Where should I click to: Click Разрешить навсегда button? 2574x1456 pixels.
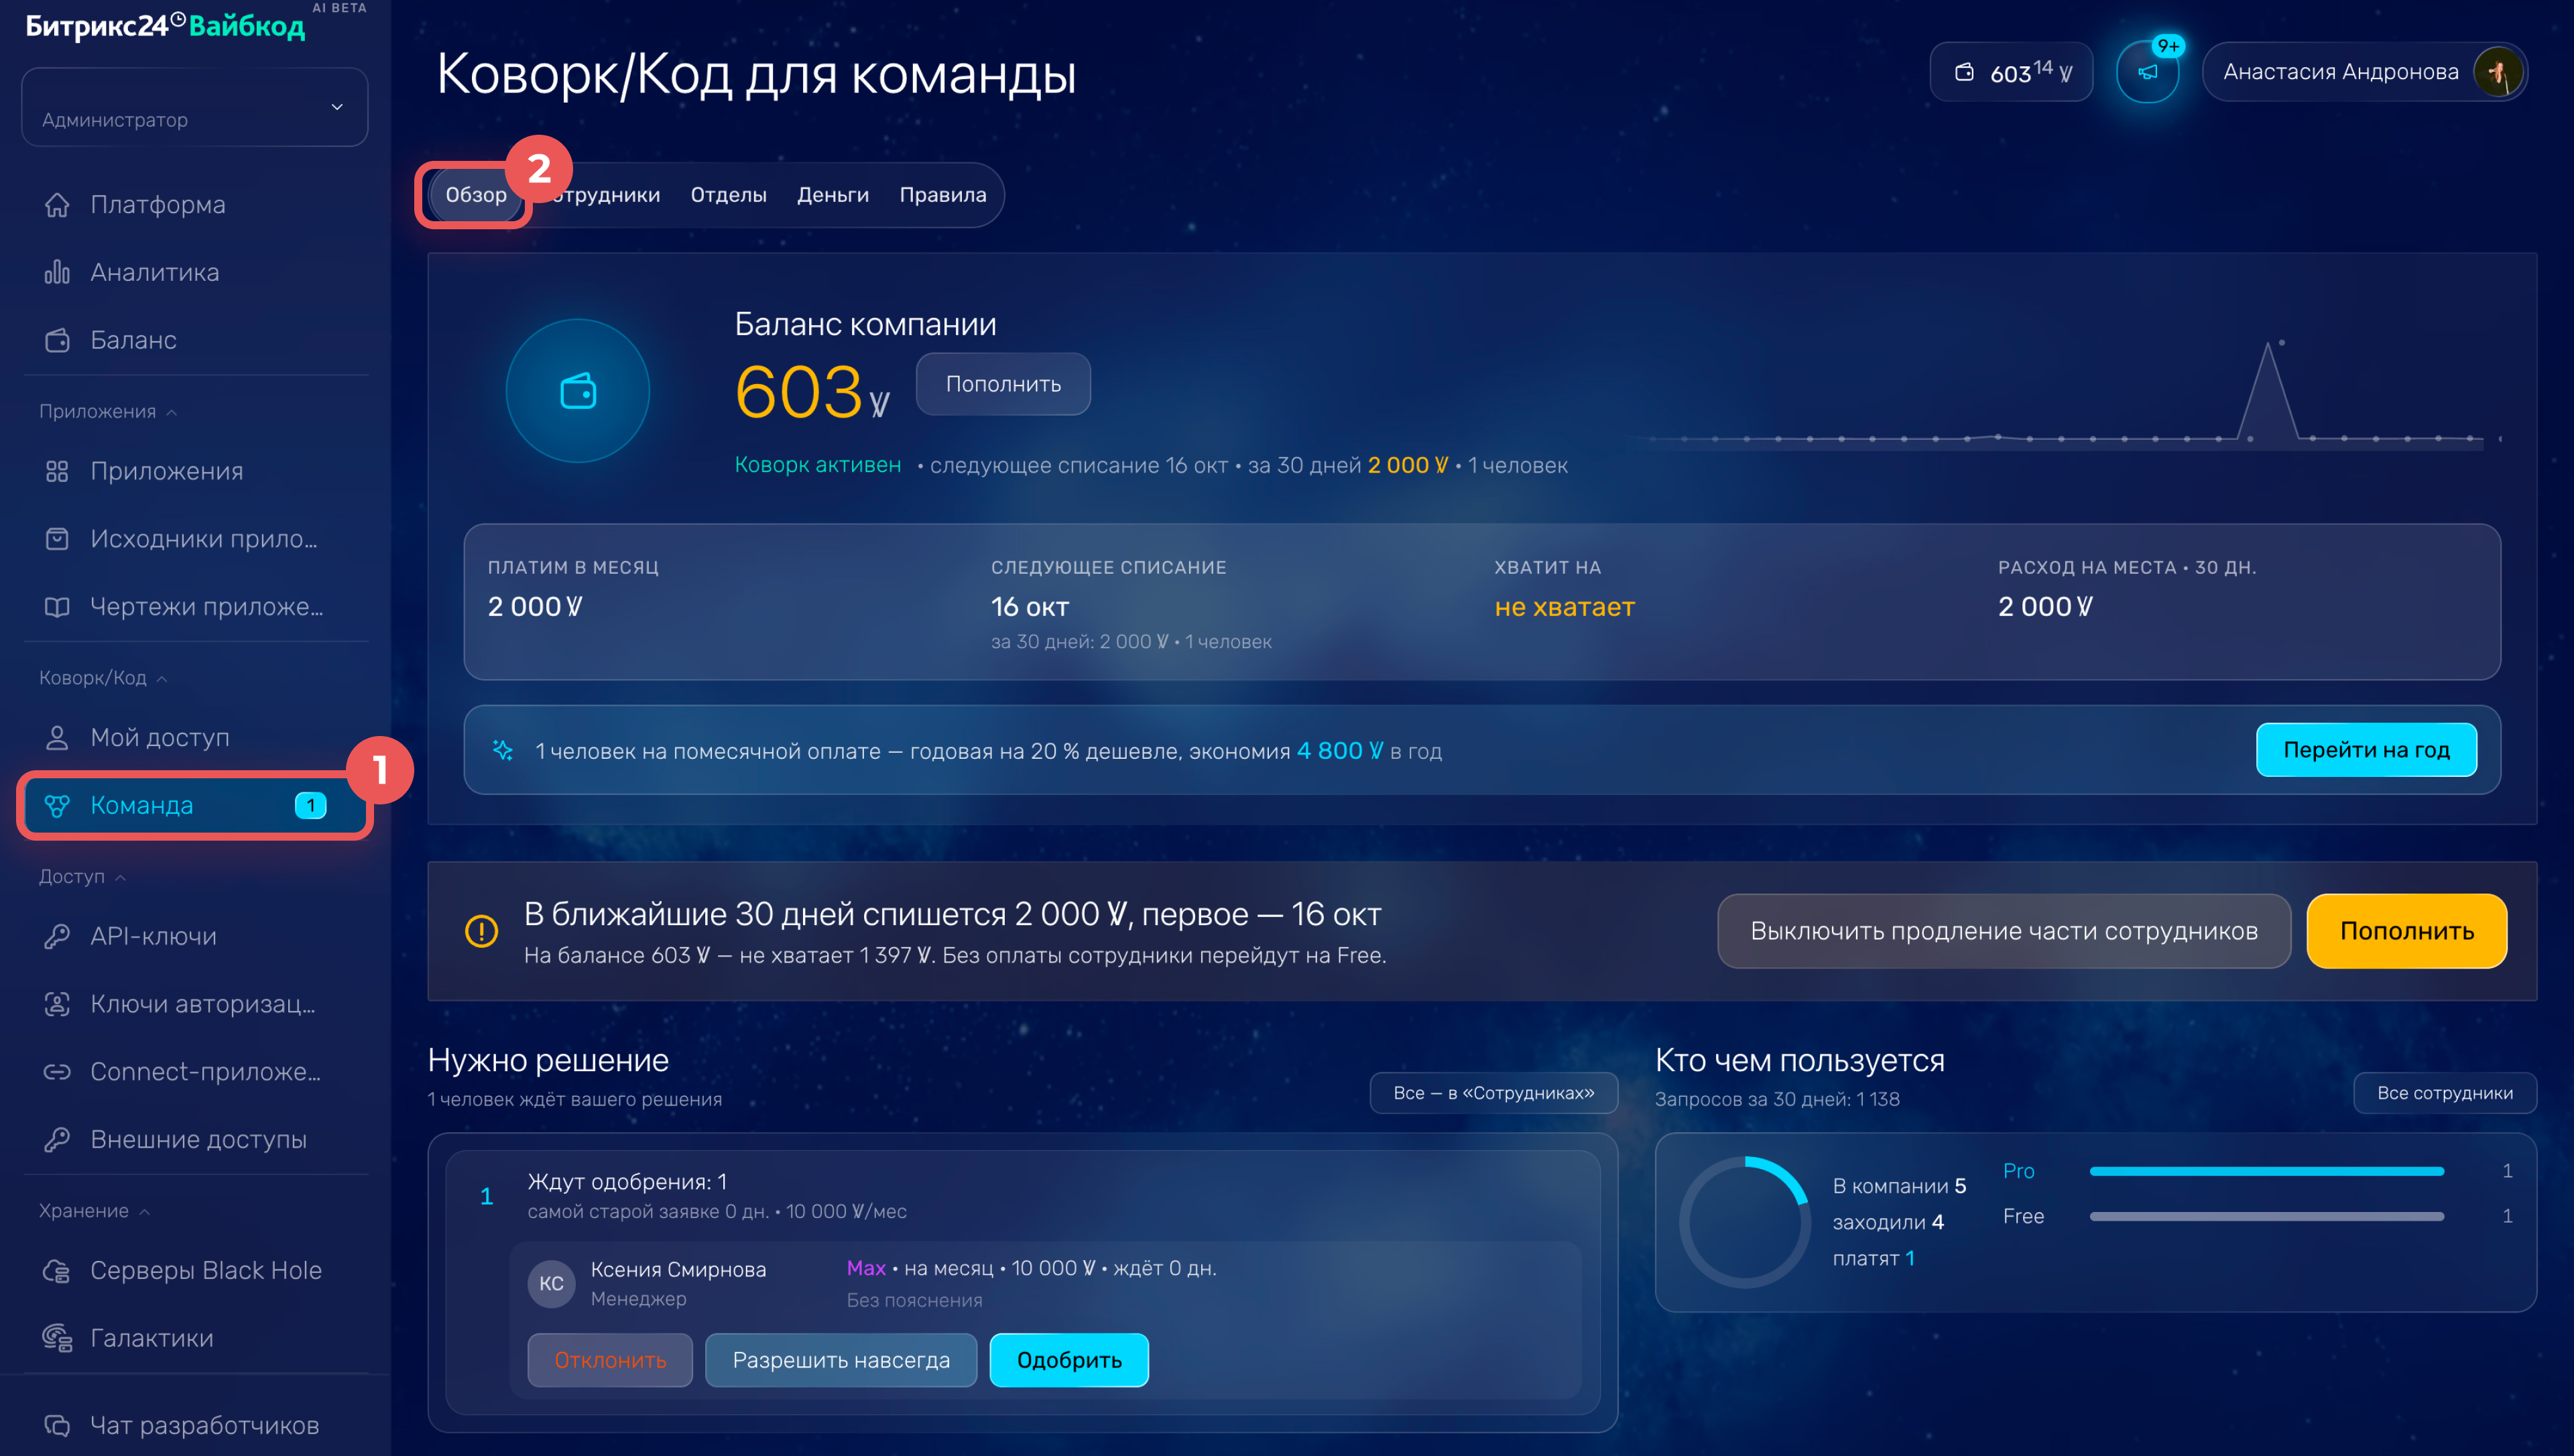841,1360
